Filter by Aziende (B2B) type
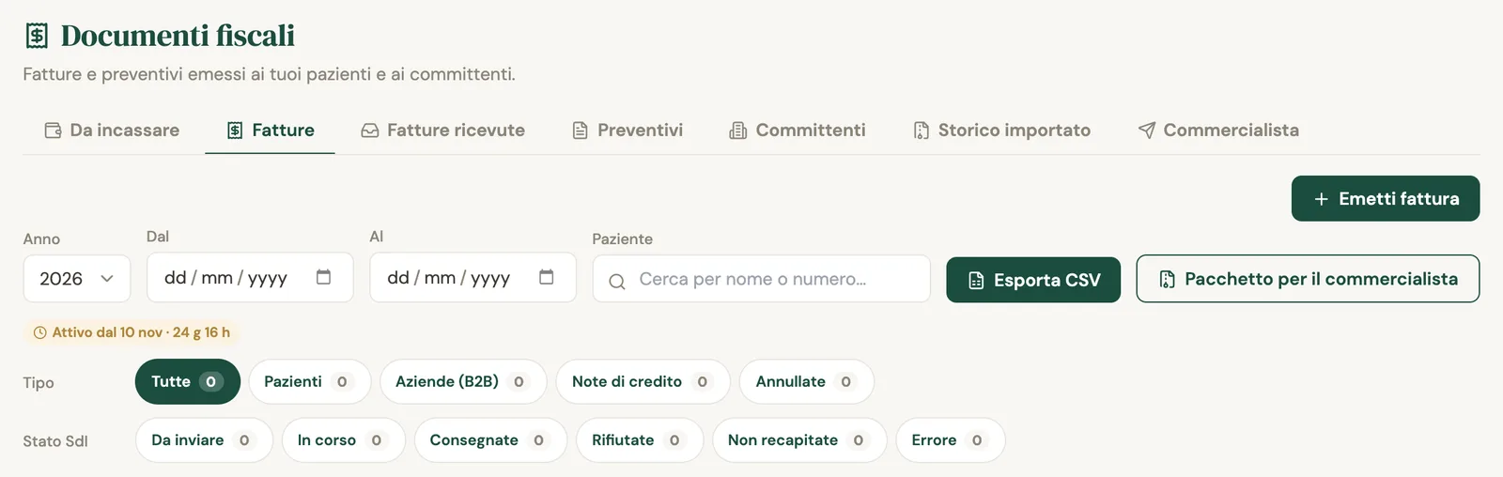Image resolution: width=1503 pixels, height=477 pixels. (x=463, y=382)
